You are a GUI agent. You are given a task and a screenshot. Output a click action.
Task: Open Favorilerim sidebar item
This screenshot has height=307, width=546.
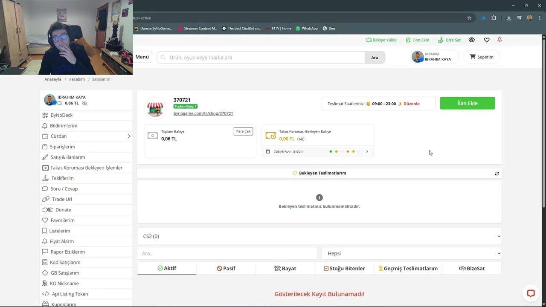click(x=86, y=220)
